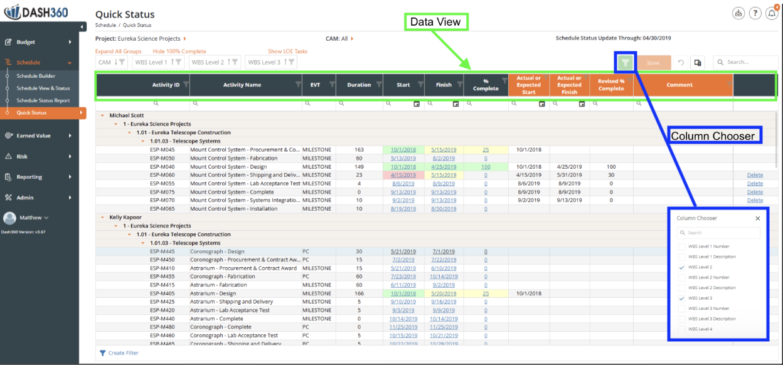The image size is (783, 365).
Task: Click the green filter funnel button
Action: (626, 62)
